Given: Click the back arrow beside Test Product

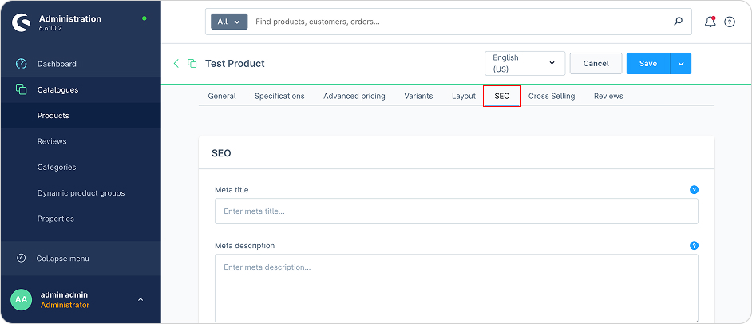Looking at the screenshot, I should [176, 63].
